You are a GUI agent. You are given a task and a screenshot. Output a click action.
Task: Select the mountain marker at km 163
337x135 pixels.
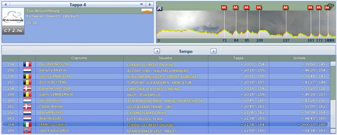310,7
